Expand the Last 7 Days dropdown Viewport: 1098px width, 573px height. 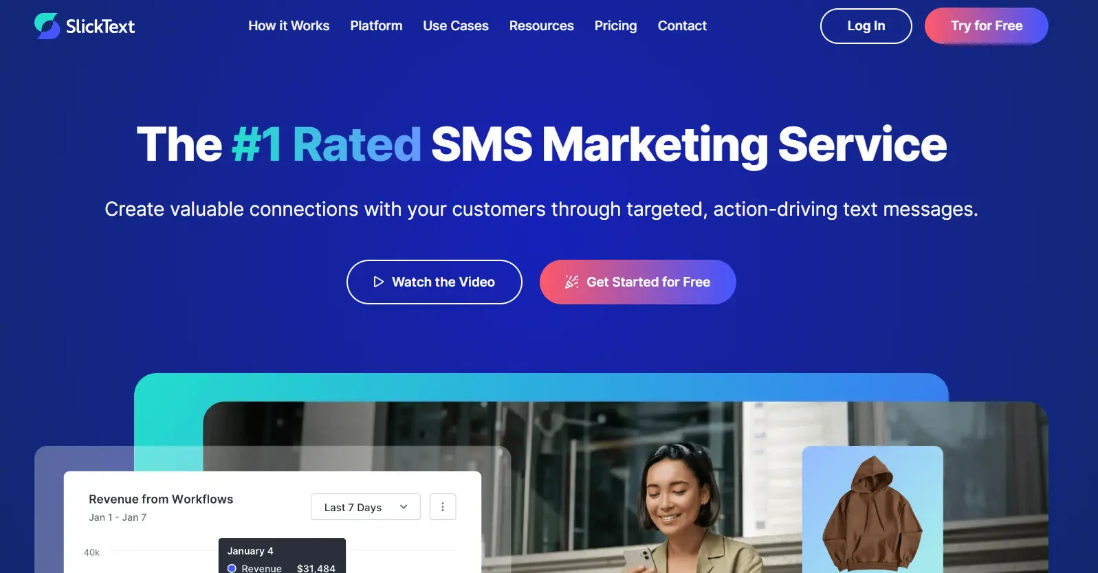pos(366,507)
